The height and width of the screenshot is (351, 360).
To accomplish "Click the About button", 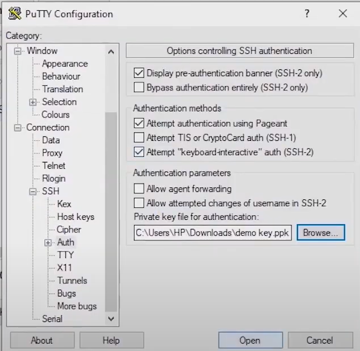I will [x=42, y=340].
